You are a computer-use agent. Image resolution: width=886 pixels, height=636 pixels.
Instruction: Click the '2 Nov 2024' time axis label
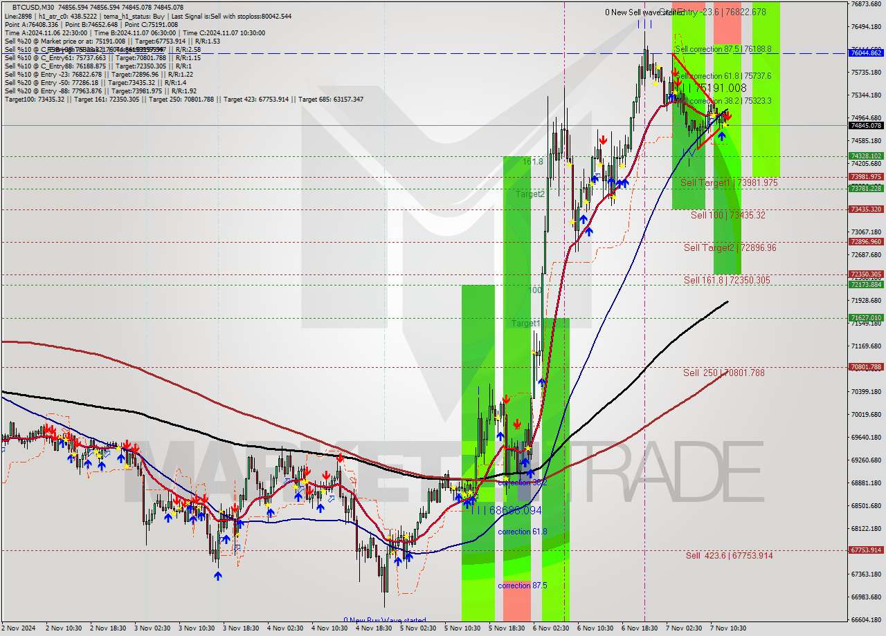point(19,628)
